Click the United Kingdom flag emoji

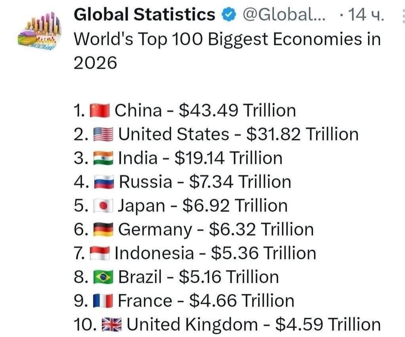tap(112, 325)
